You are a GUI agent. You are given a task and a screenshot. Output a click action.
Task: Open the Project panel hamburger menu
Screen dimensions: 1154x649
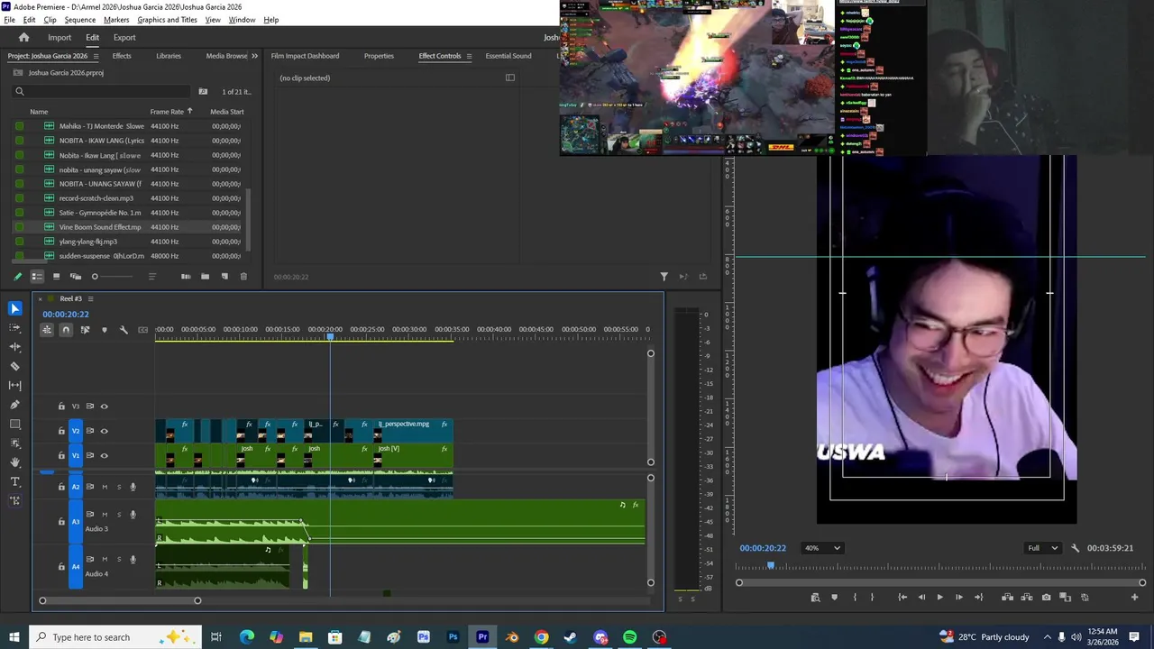tap(96, 56)
